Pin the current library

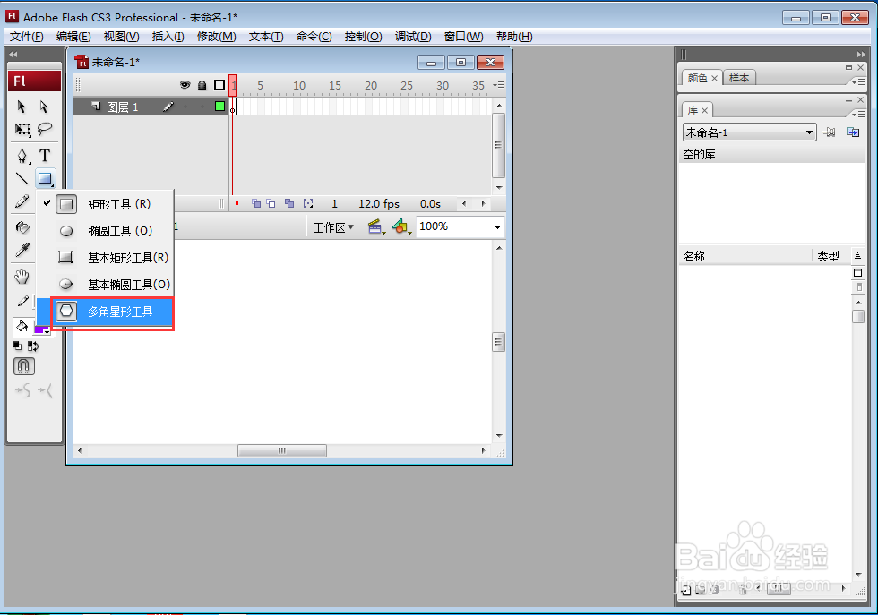tap(830, 132)
